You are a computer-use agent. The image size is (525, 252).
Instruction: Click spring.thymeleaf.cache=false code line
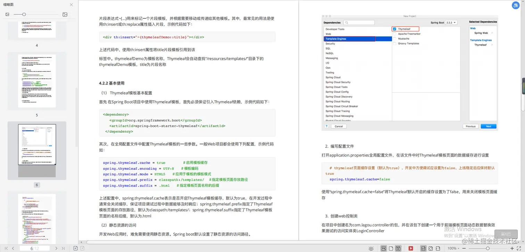pyautogui.click(x=360, y=179)
